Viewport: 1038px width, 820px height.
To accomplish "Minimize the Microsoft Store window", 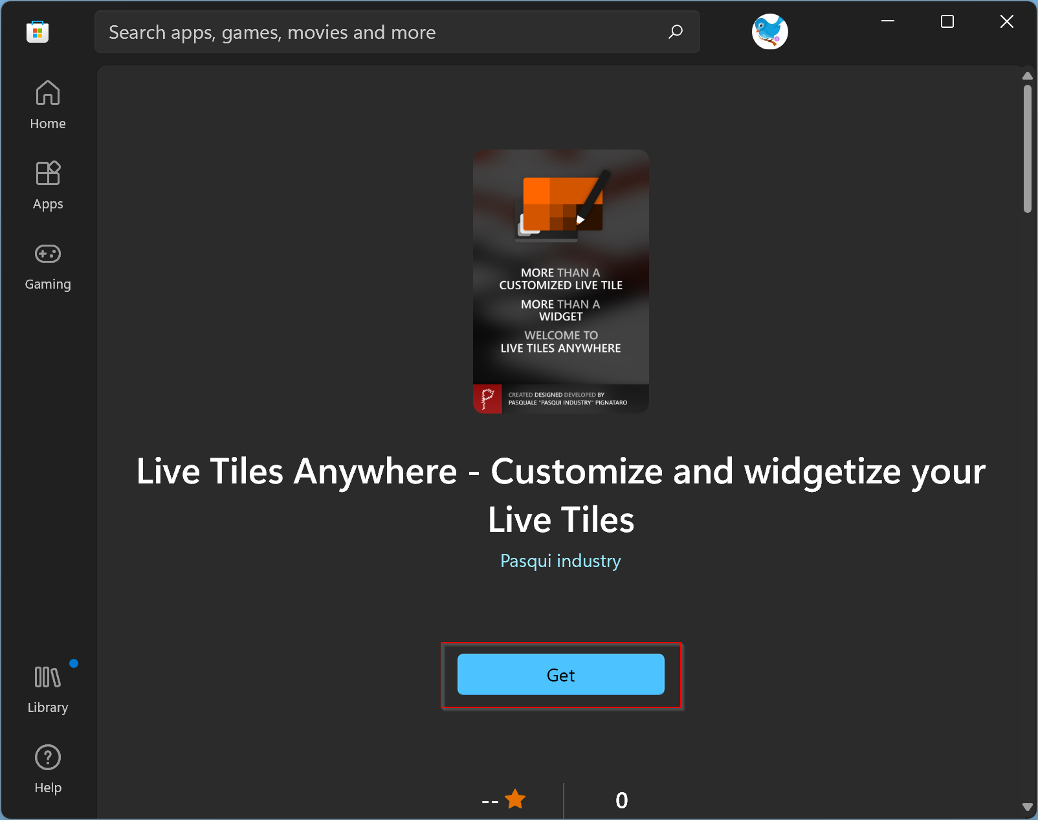I will [888, 21].
